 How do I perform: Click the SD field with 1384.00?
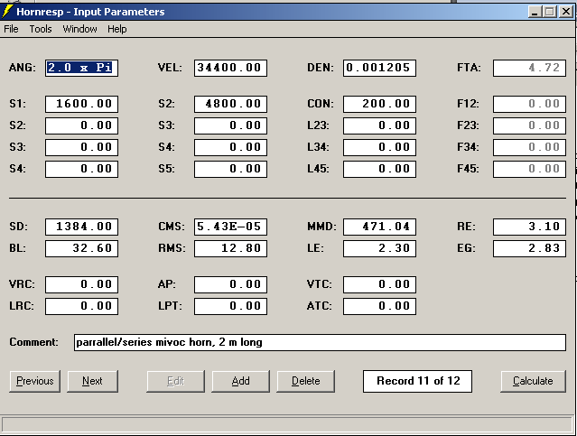point(81,227)
